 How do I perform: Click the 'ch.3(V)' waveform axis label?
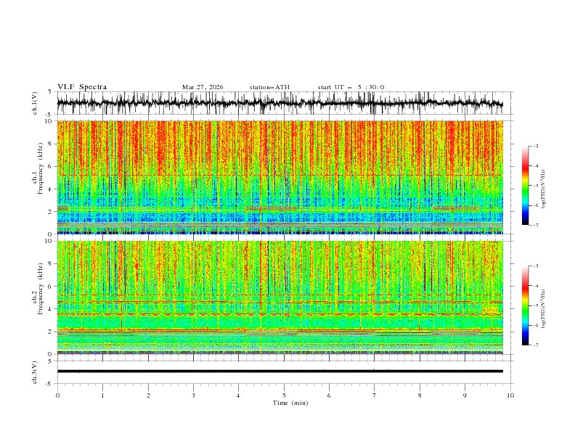(x=34, y=372)
